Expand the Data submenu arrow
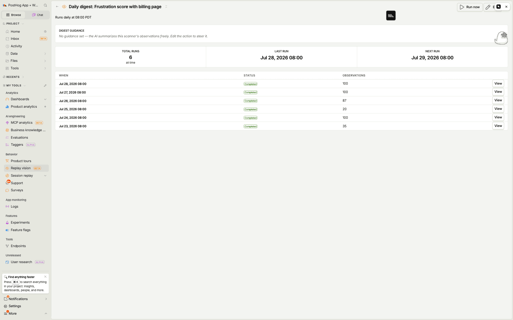513x320 pixels. (45, 54)
